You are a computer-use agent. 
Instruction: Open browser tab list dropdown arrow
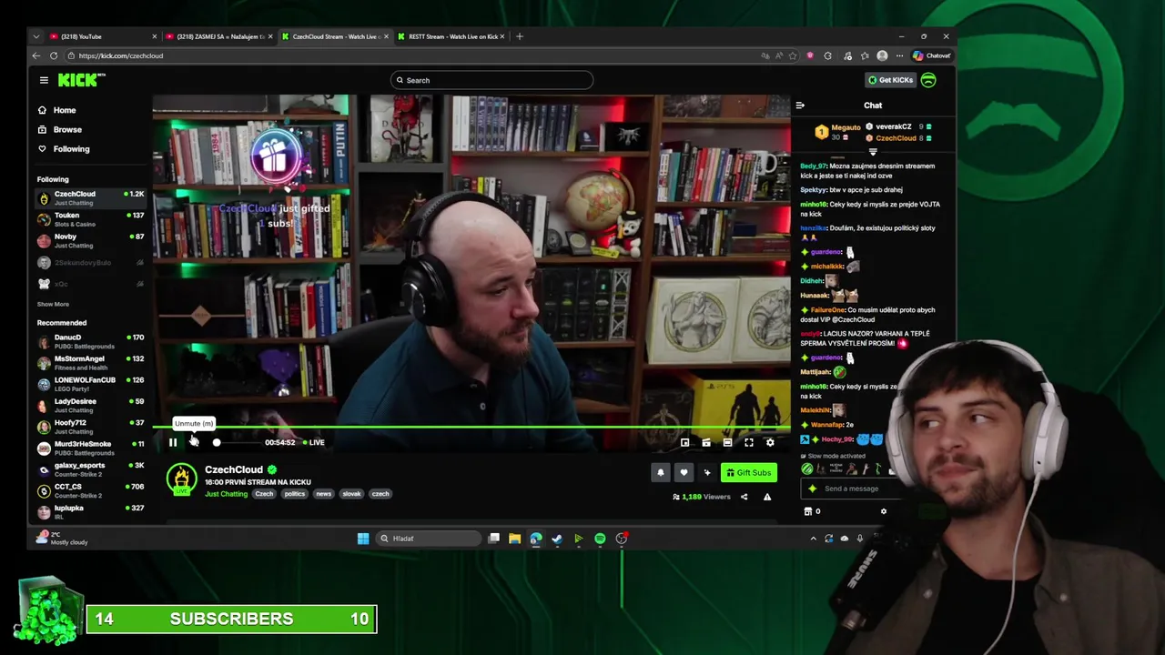(x=35, y=36)
